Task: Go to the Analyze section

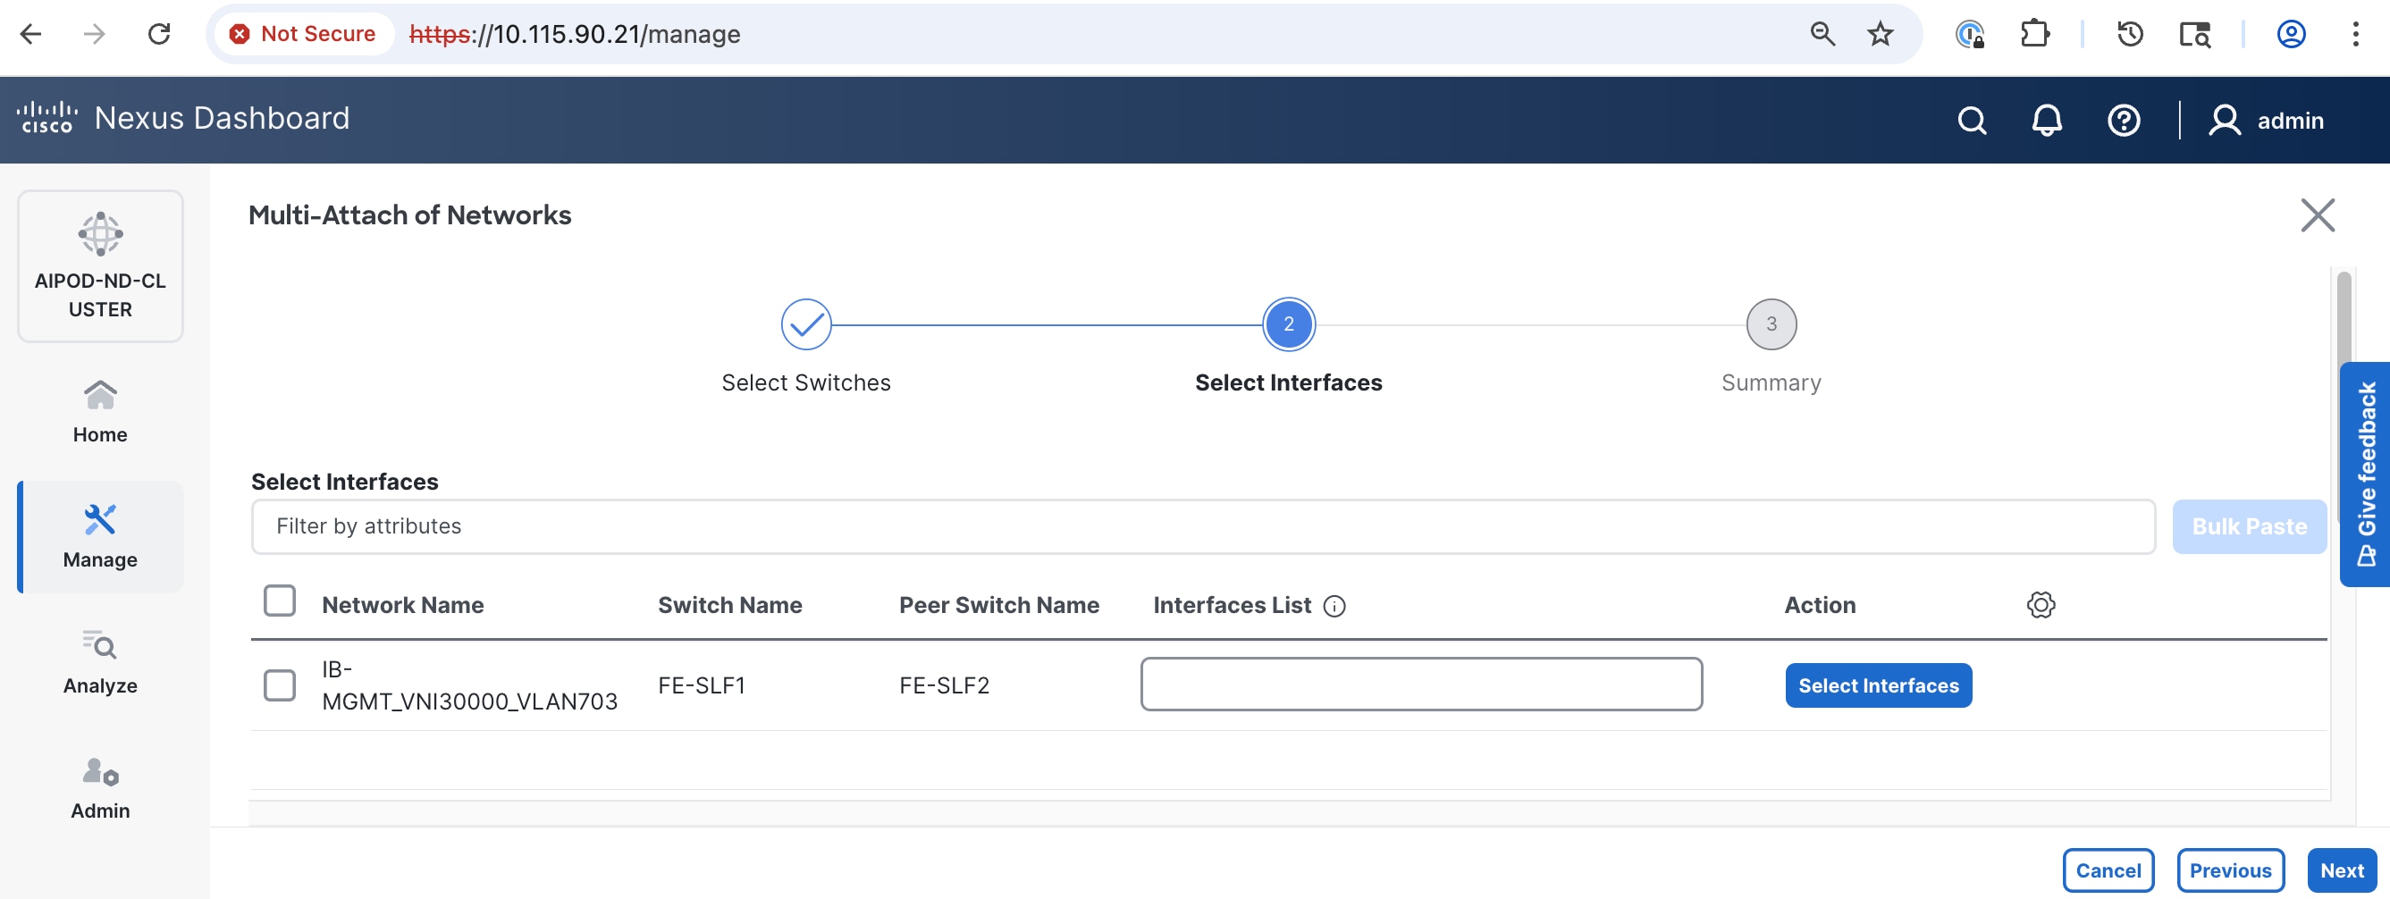Action: [x=100, y=662]
